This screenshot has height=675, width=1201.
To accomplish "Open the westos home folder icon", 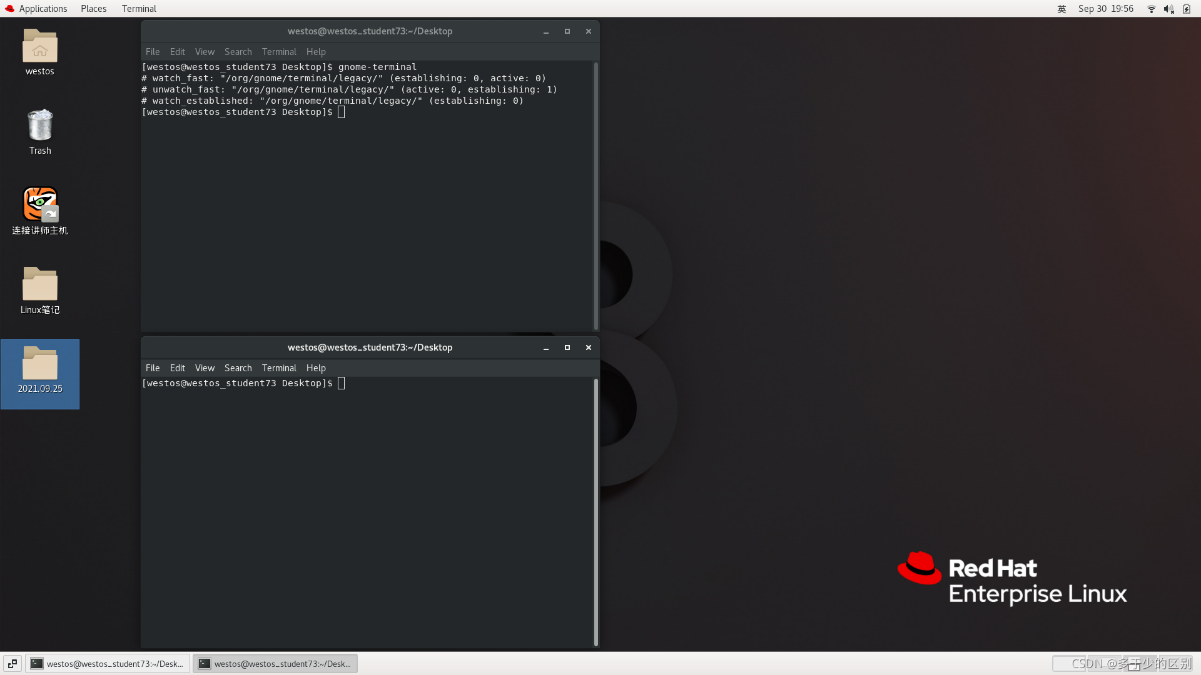I will click(x=39, y=47).
